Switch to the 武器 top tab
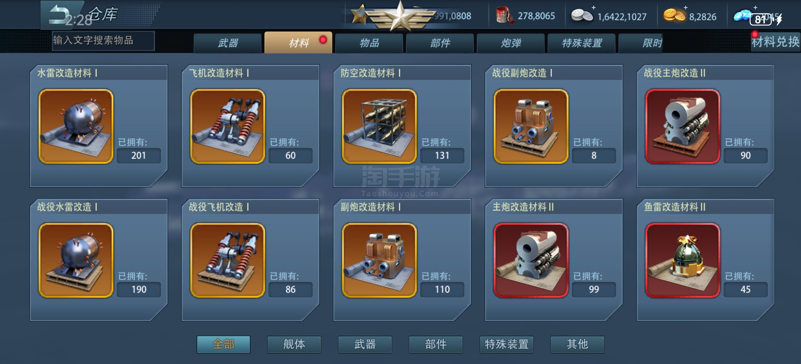 (x=228, y=43)
